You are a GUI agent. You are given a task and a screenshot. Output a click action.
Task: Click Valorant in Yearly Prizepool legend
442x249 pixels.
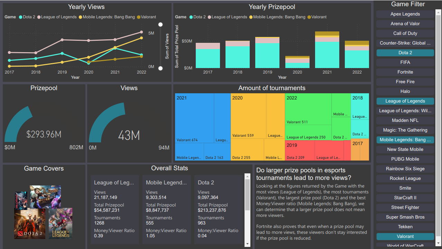tap(317, 17)
